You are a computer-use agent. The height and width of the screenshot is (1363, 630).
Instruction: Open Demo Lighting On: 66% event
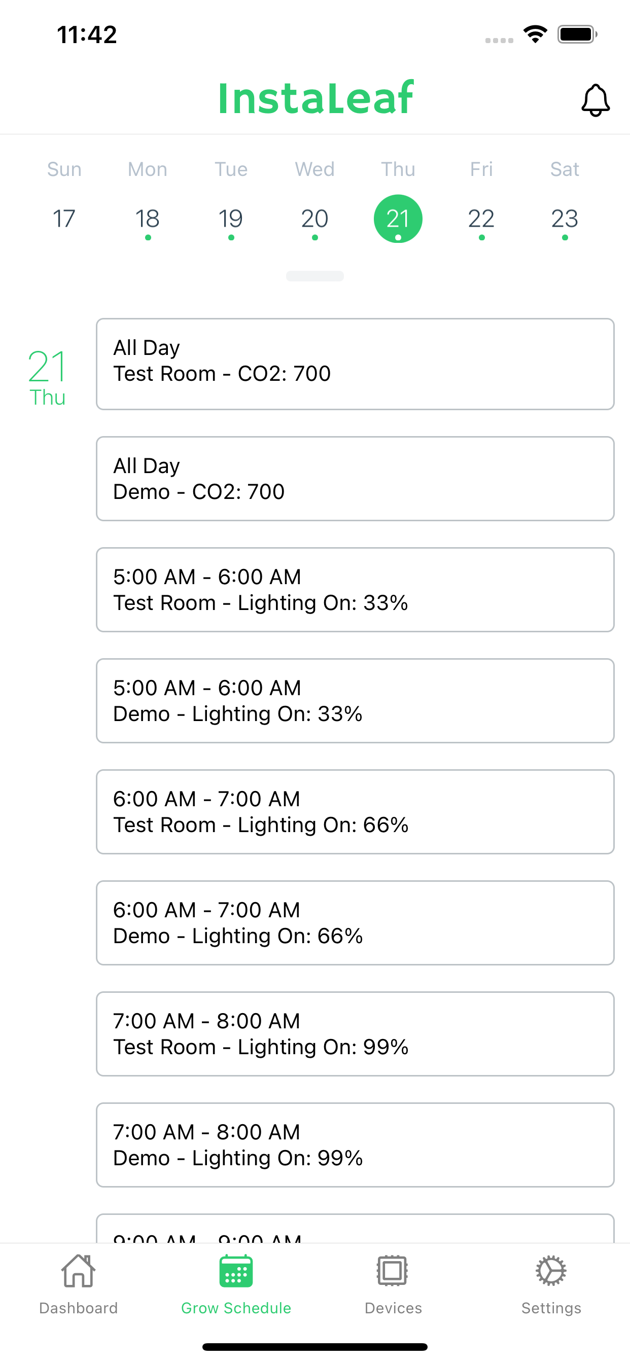coord(355,923)
